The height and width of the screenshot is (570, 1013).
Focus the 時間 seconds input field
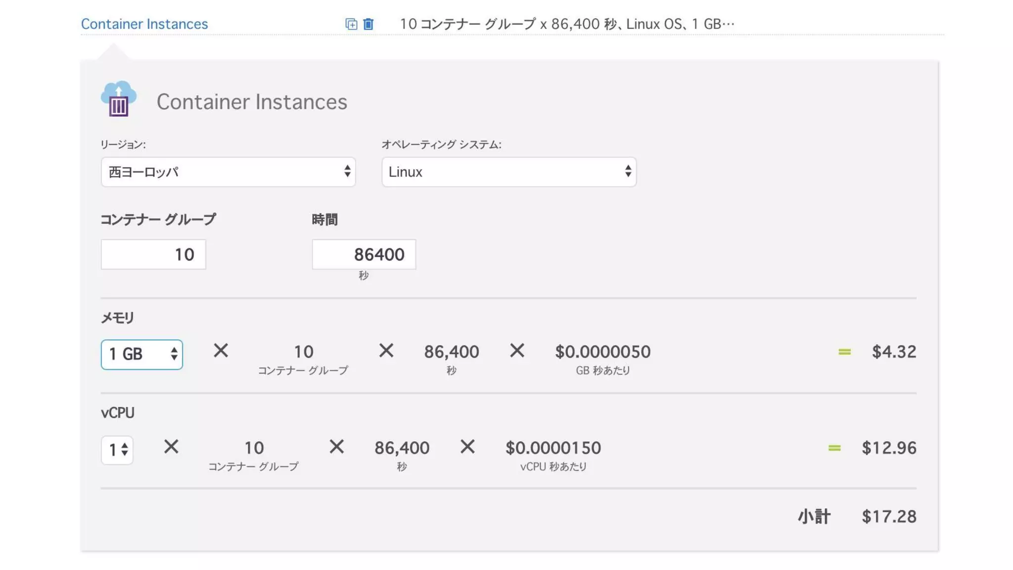364,254
